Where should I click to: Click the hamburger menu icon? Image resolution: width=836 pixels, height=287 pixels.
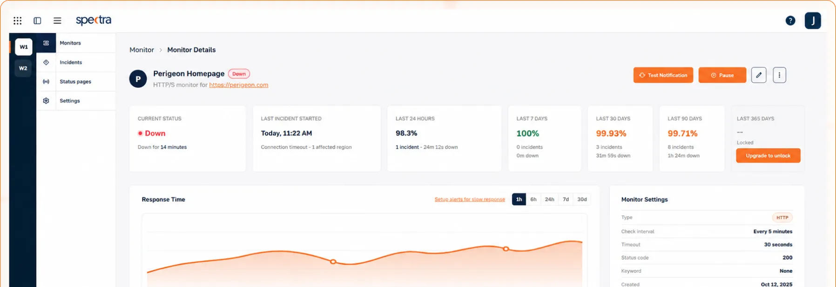point(57,20)
